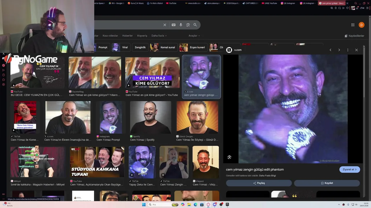The image size is (371, 208).
Task: Open the on-screen keyboard input tool
Action: coord(173,25)
